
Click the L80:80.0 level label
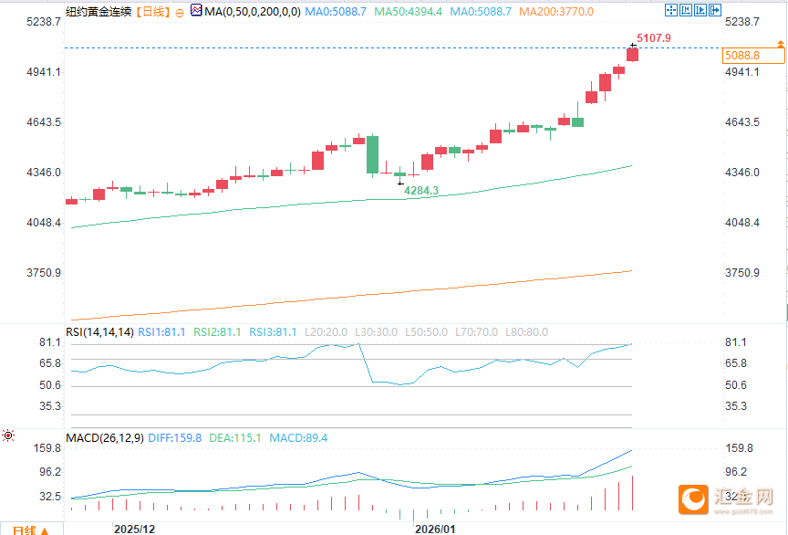pos(526,332)
